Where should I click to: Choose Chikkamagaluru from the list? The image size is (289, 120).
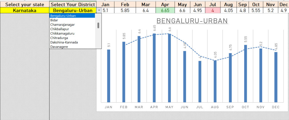pyautogui.click(x=72, y=34)
